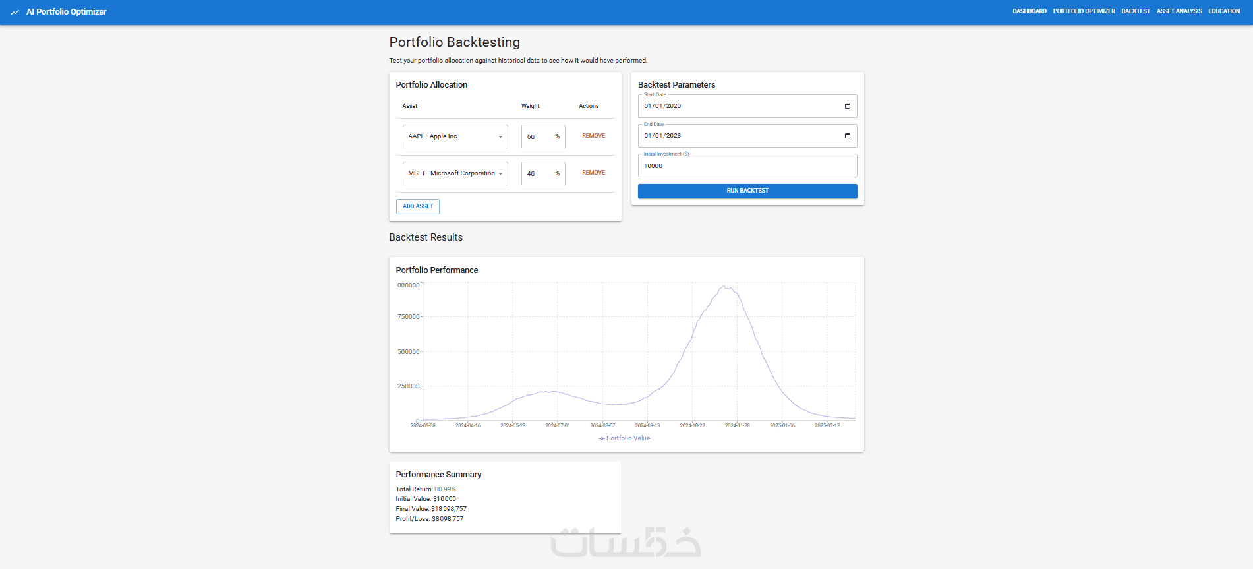1253x569 pixels.
Task: Click the Add Asset button
Action: pos(418,206)
